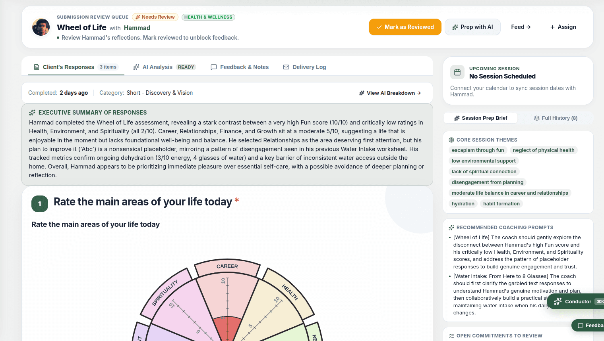
Task: Click the Health segment label on wheel
Action: click(290, 292)
